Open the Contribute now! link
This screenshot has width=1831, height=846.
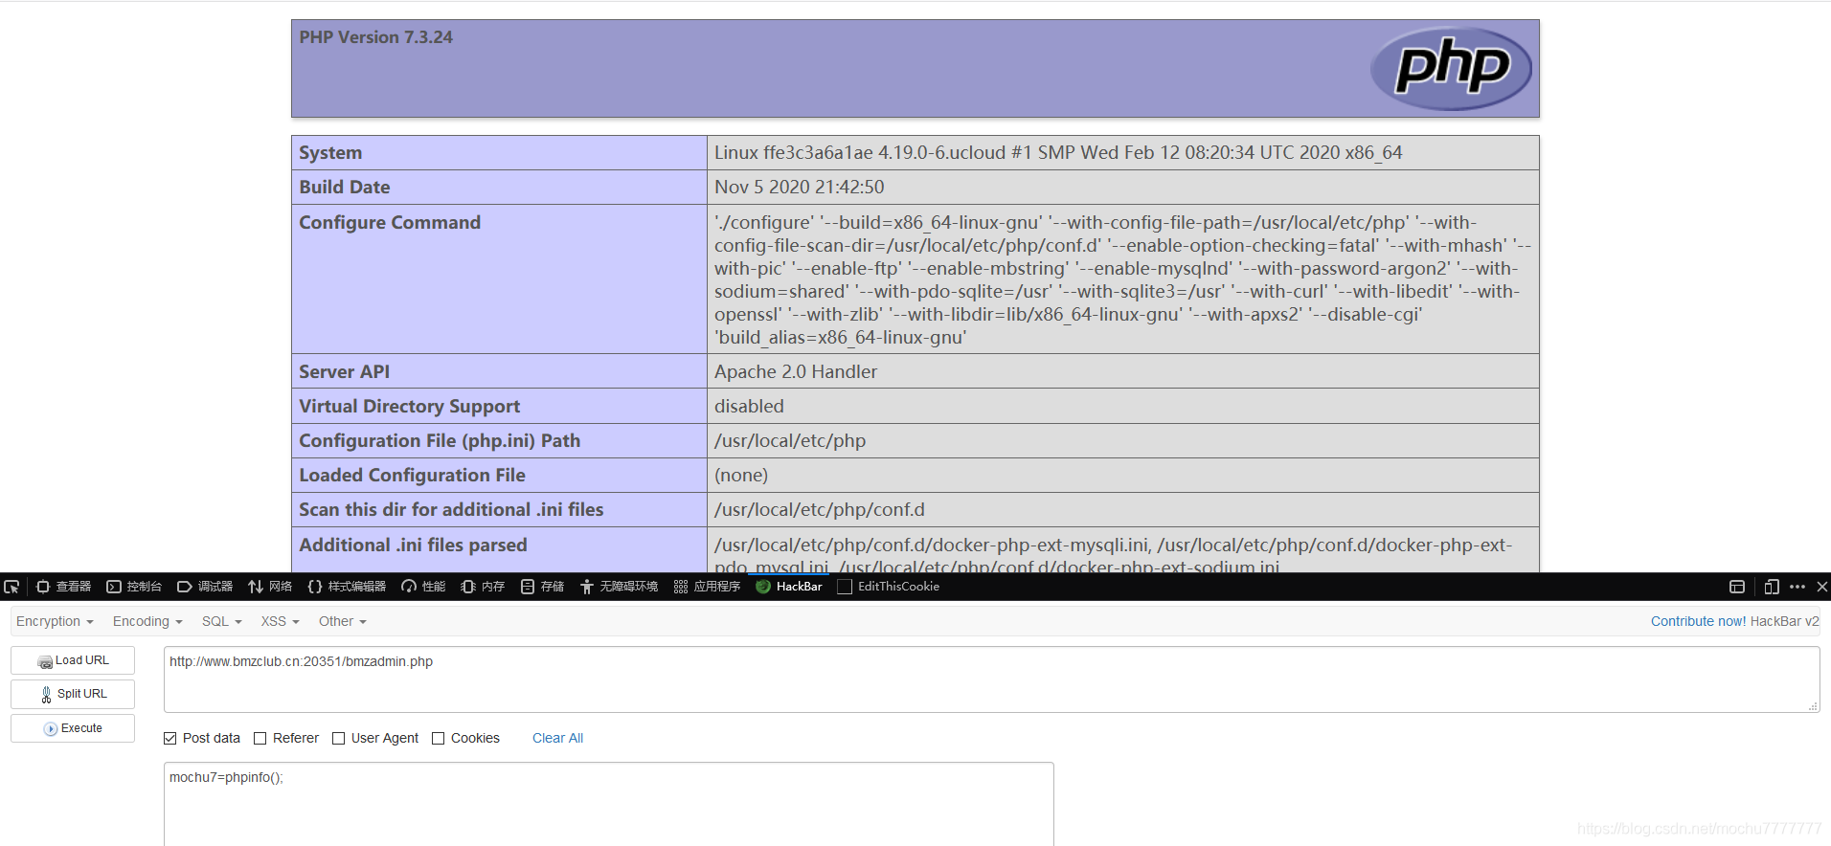pyautogui.click(x=1698, y=621)
